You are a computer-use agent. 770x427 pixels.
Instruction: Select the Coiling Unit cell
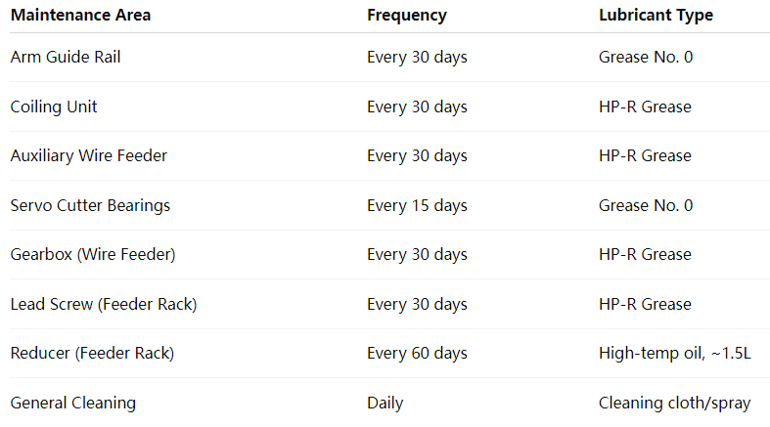[54, 107]
